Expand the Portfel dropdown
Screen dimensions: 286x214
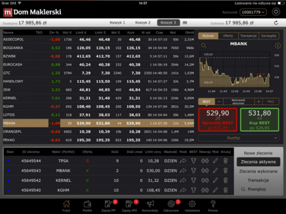[x=239, y=138]
